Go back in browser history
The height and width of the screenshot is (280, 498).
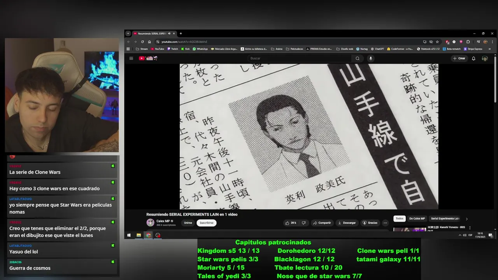pos(128,42)
